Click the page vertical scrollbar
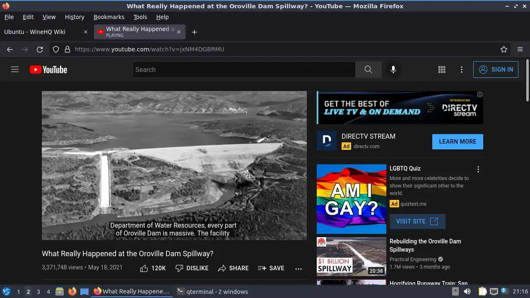The height and width of the screenshot is (298, 530). tap(527, 80)
